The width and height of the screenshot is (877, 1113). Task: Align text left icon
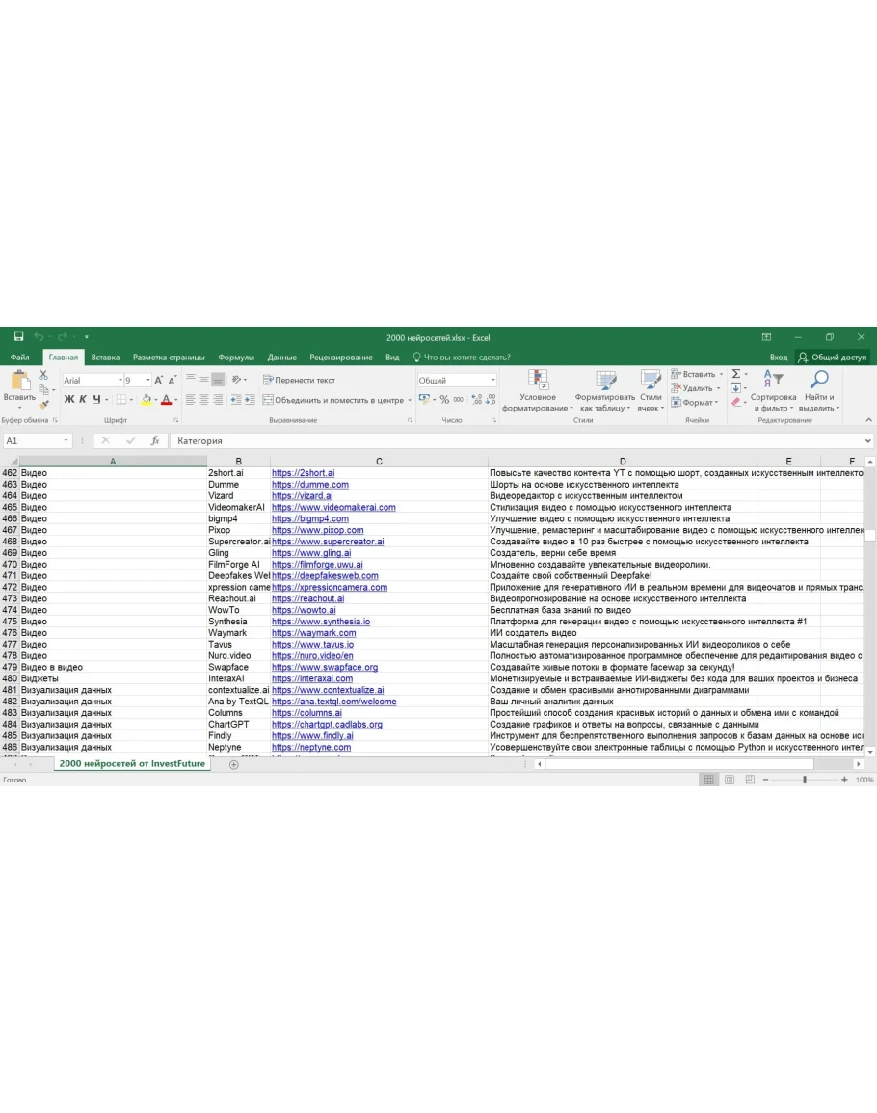click(190, 400)
